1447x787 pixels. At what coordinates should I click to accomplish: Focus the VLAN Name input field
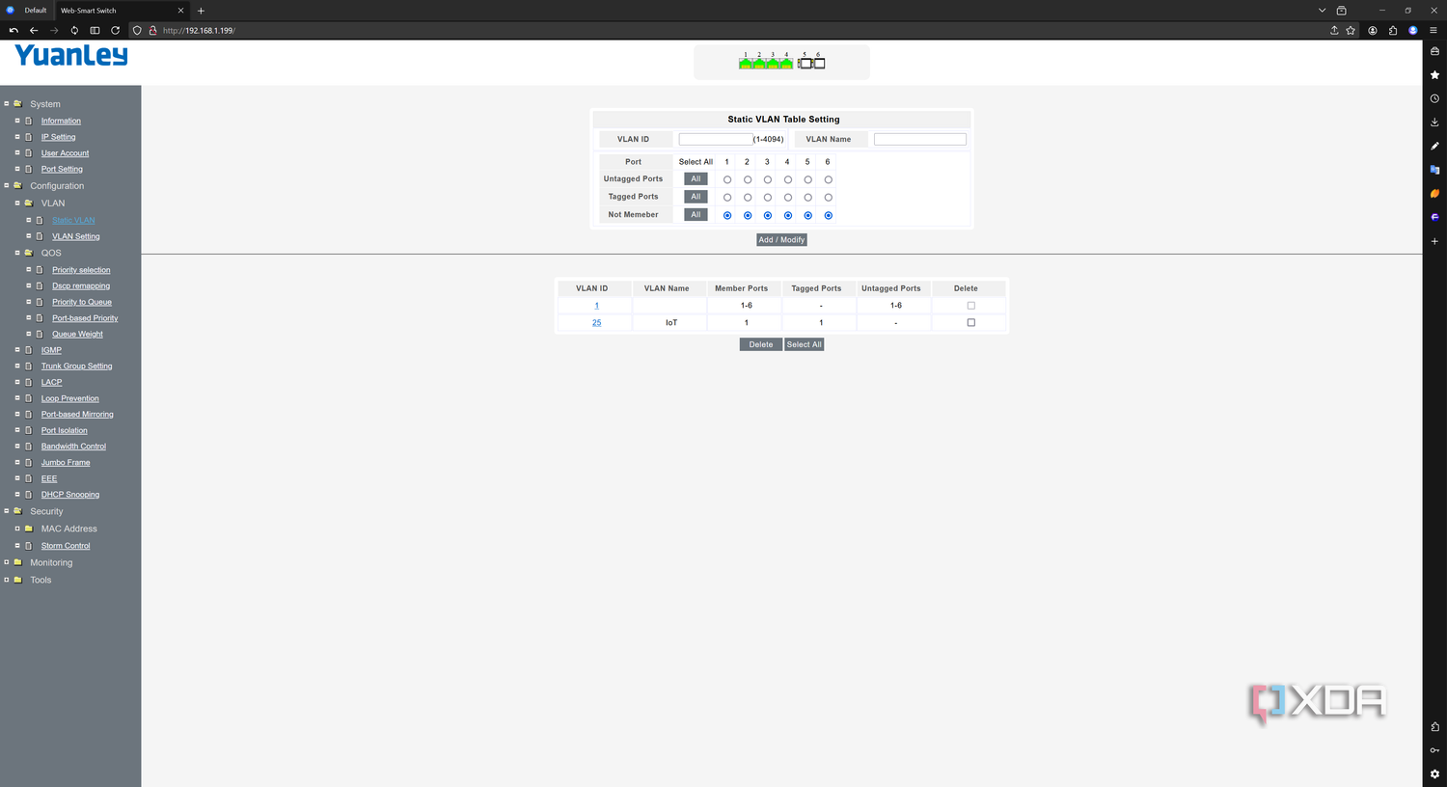coord(919,139)
